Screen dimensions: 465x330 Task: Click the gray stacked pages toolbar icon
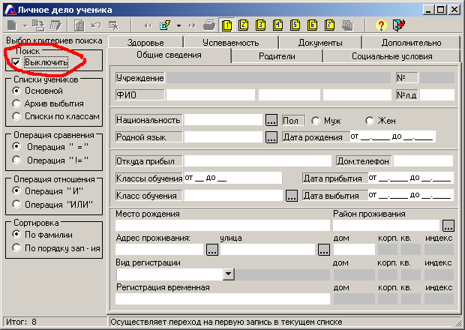coord(347,25)
